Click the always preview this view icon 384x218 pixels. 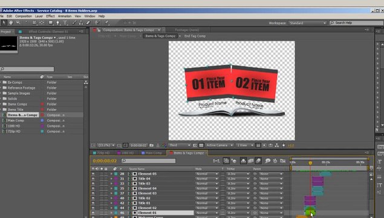[93, 145]
